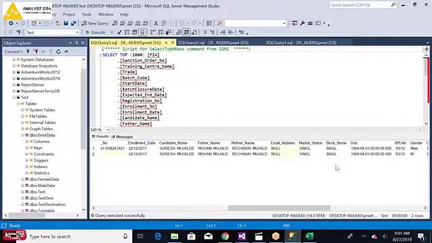Collapse the Test database node

tap(13, 97)
